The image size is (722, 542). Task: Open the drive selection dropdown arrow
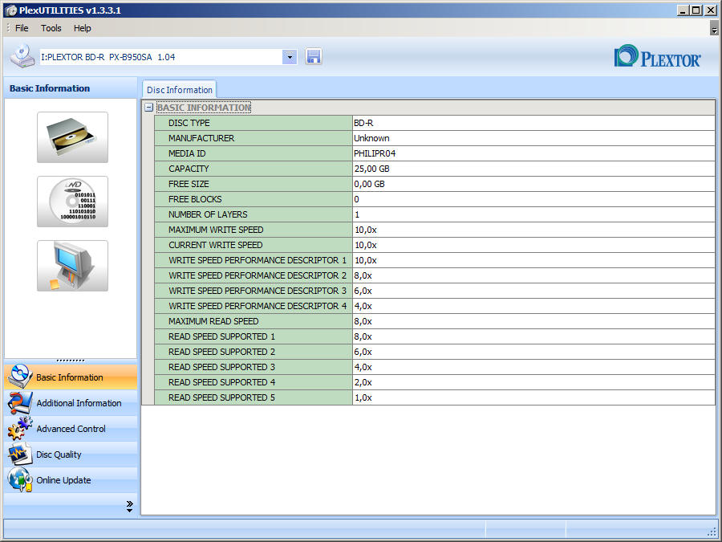(x=290, y=57)
